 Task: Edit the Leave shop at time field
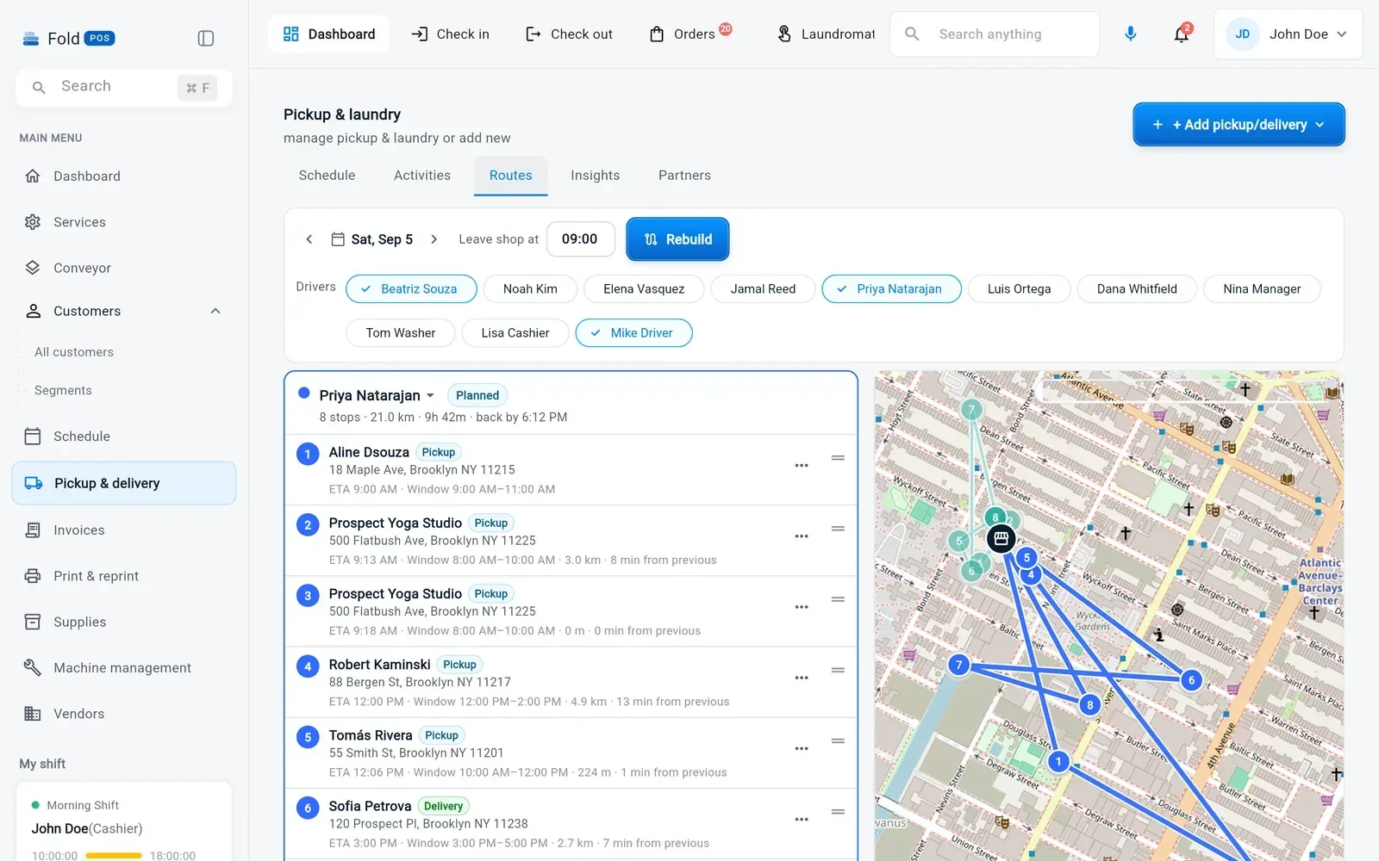581,239
